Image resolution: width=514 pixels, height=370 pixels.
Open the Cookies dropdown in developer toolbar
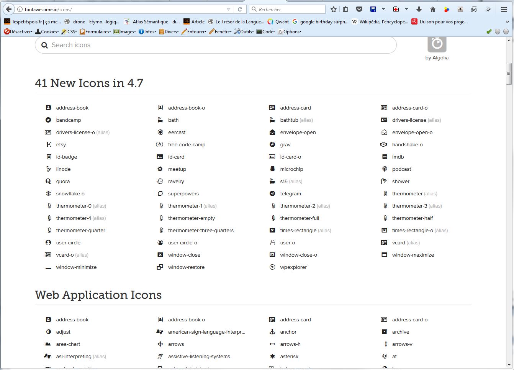[47, 31]
